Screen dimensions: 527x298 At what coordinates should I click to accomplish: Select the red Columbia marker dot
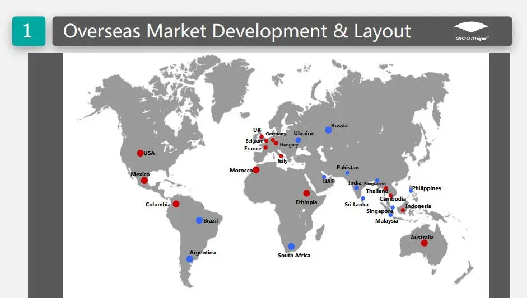coord(176,204)
